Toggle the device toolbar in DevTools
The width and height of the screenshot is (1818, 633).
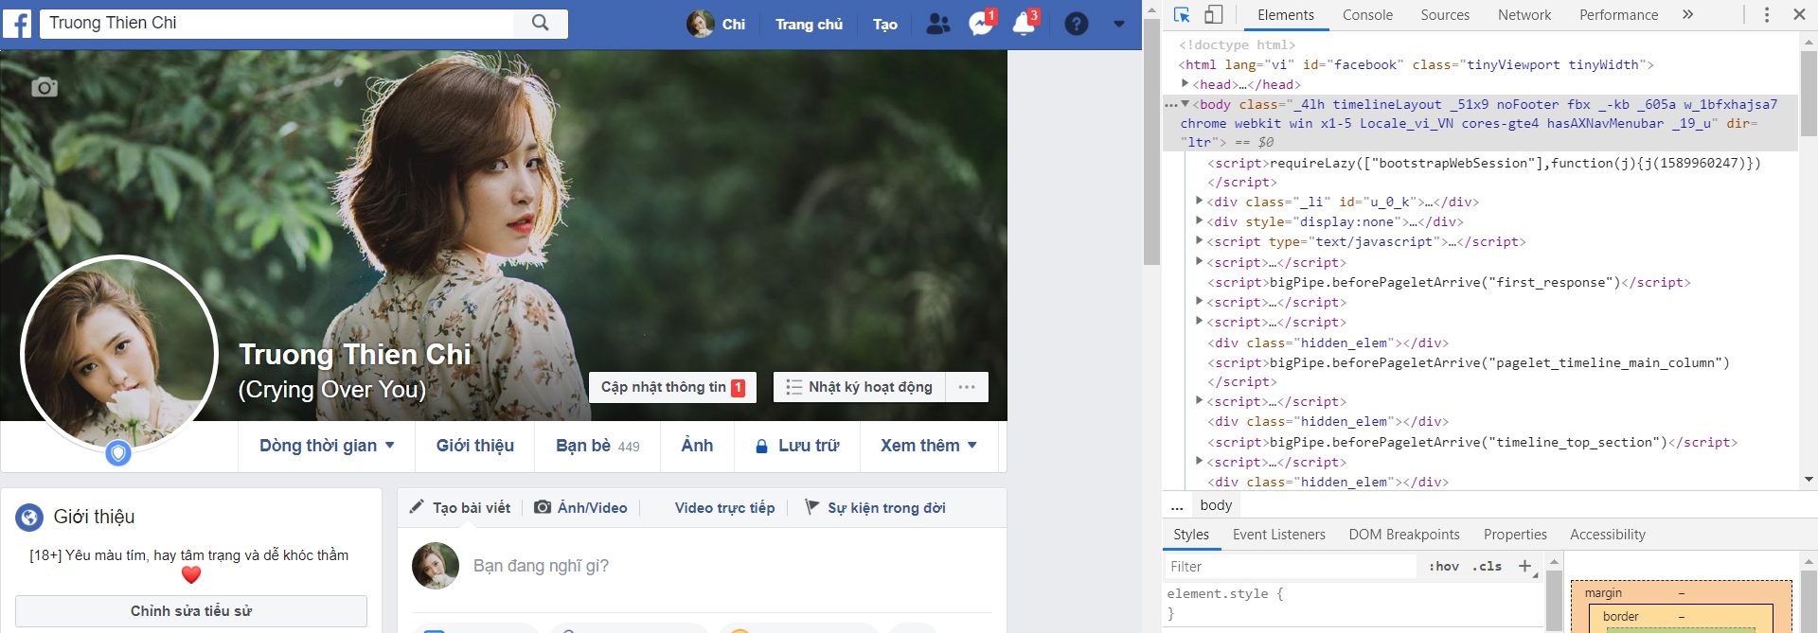pos(1214,15)
